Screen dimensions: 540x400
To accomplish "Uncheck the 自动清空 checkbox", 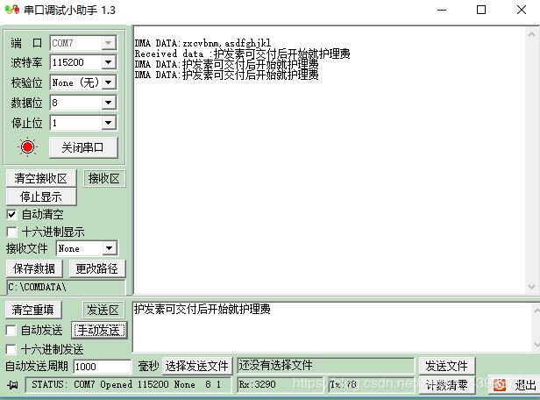I will [11, 214].
